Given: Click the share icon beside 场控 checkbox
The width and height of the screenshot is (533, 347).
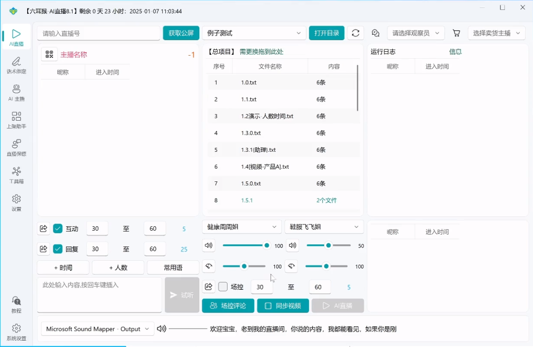Looking at the screenshot, I should (x=209, y=287).
